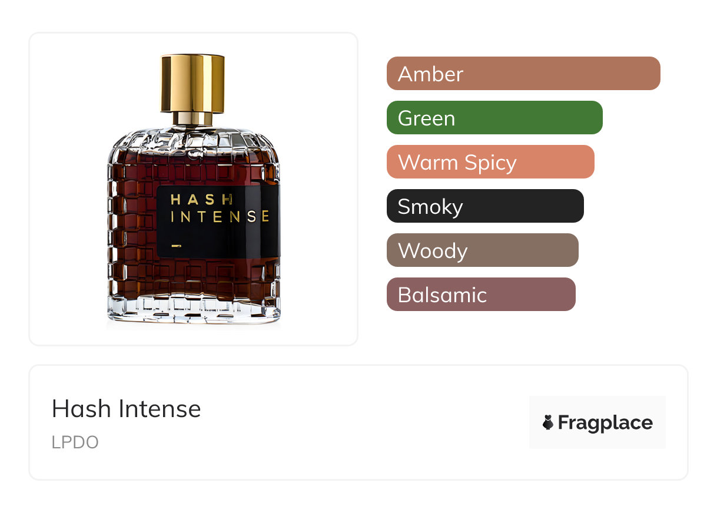
Task: Click the Balsamic accord bar
Action: click(x=481, y=295)
